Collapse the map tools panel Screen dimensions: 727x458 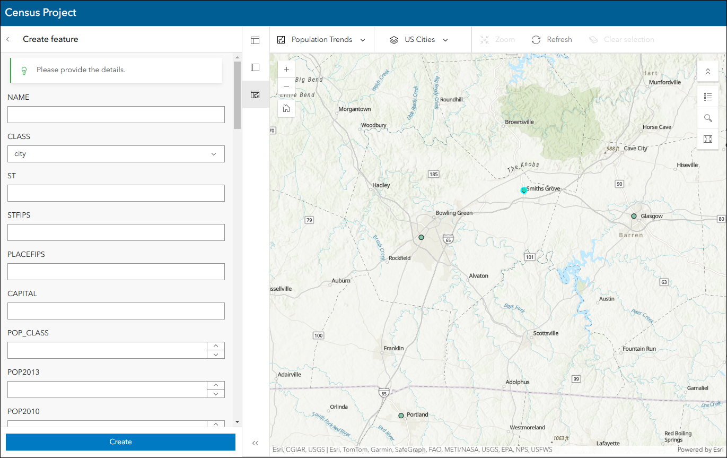[707, 71]
